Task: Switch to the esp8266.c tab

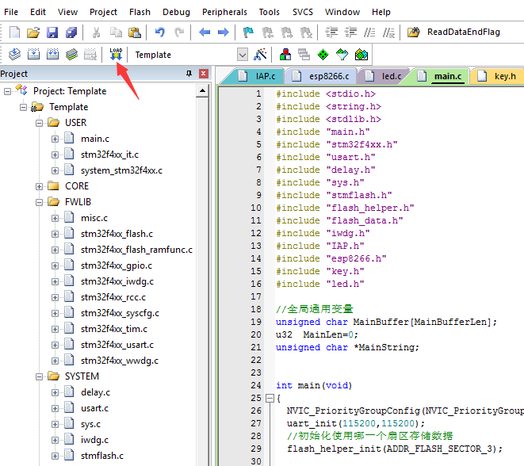Action: [x=329, y=77]
